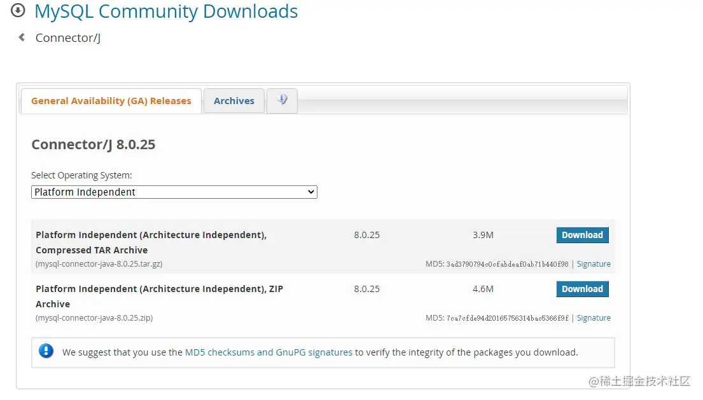The height and width of the screenshot is (400, 703).
Task: Open Signature link for zip package
Action: click(x=594, y=317)
